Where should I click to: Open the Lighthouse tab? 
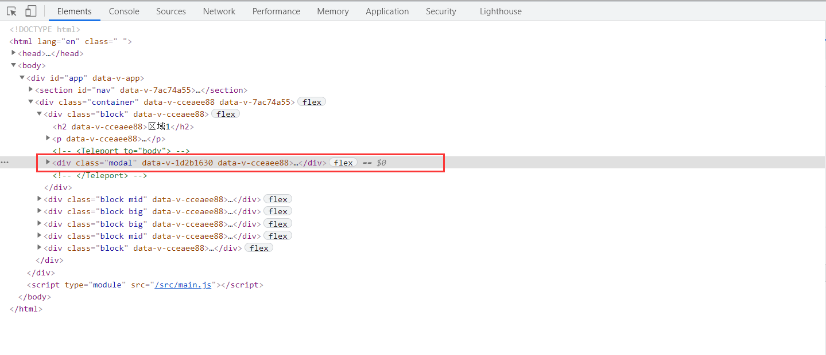[501, 11]
